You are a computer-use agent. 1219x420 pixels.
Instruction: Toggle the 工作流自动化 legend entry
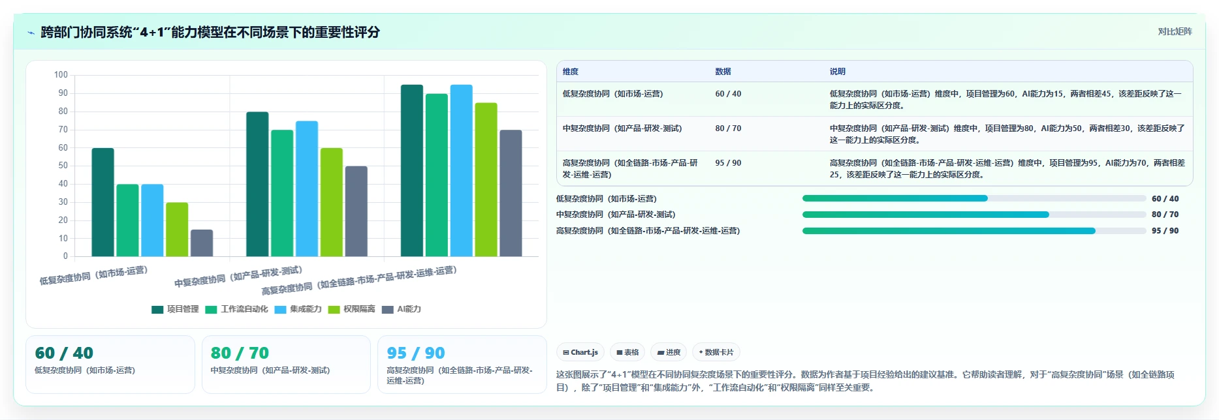(236, 309)
